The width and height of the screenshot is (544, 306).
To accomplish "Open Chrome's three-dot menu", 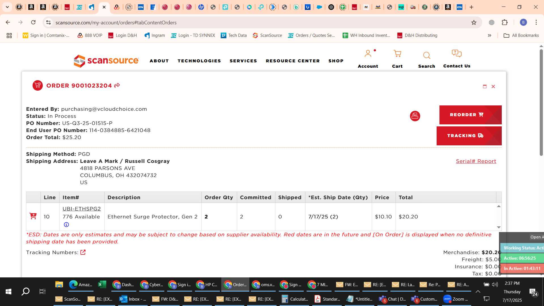I will 536,22.
